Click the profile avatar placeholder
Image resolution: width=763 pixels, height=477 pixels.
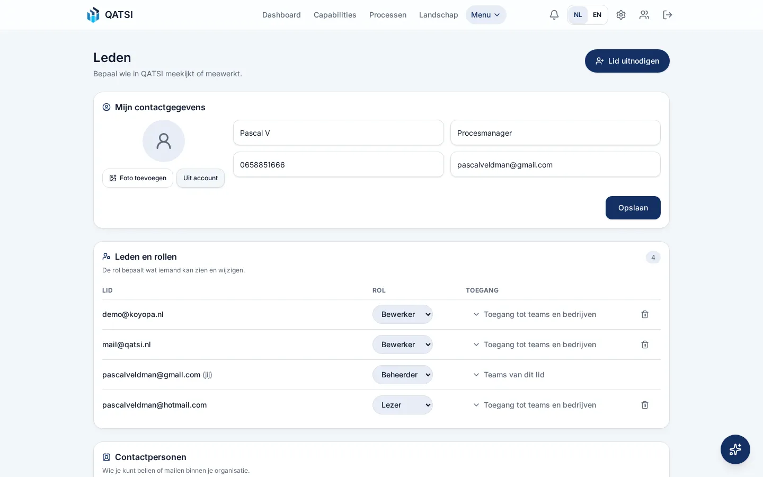click(164, 141)
